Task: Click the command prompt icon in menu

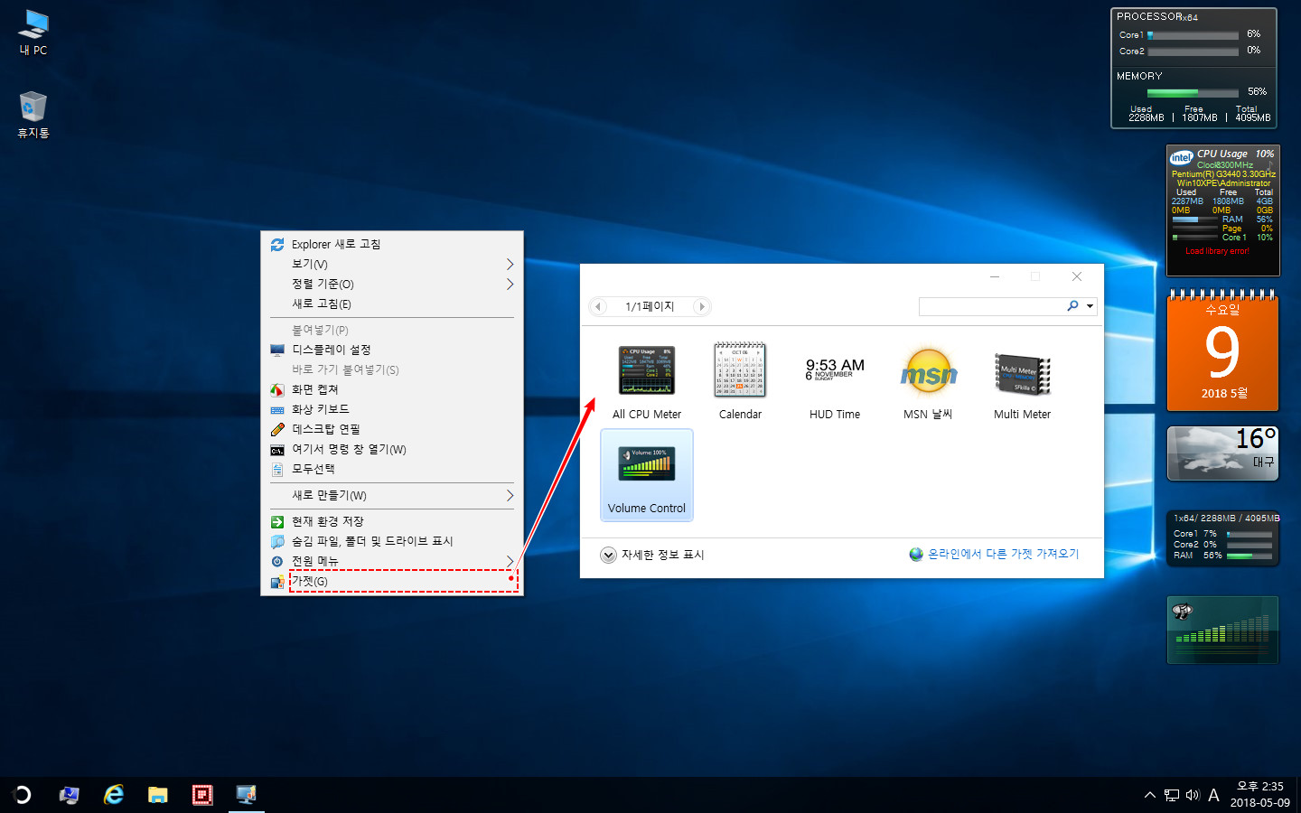Action: [x=277, y=450]
